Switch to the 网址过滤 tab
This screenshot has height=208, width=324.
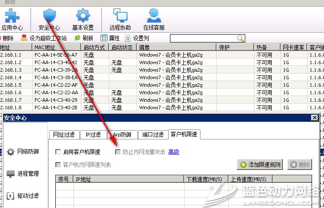(64, 135)
